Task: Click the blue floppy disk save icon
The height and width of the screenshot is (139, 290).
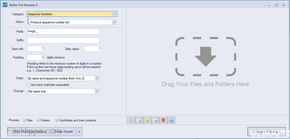Action: tap(171, 120)
